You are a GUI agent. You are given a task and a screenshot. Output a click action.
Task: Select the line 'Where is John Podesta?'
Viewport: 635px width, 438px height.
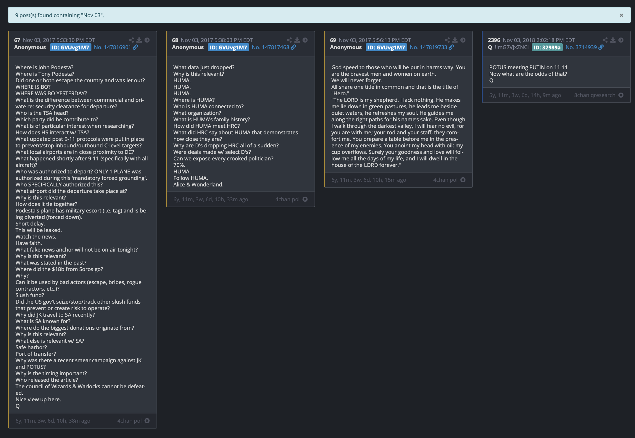[44, 67]
